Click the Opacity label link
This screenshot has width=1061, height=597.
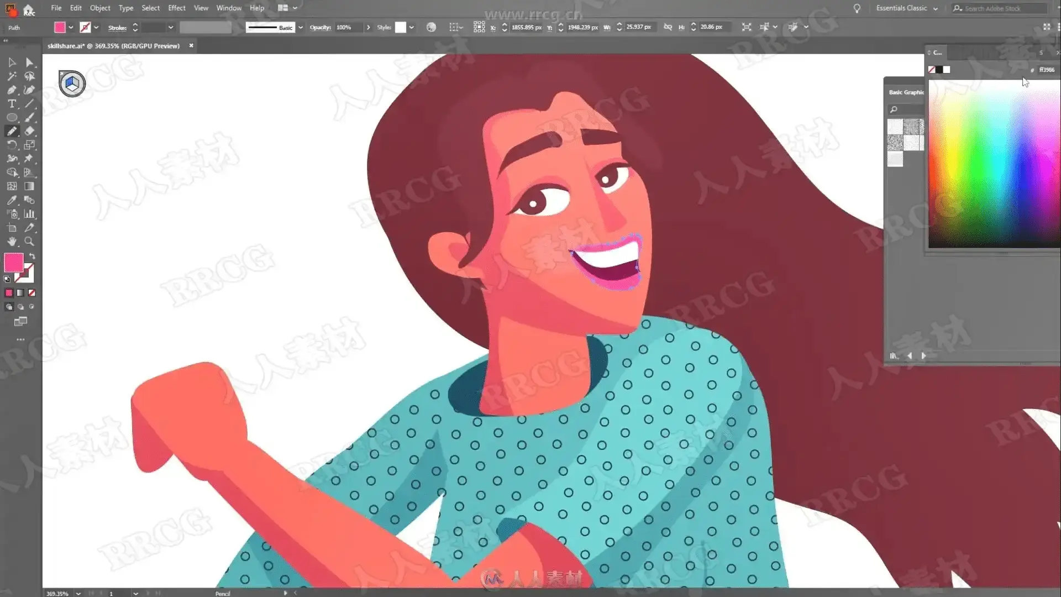tap(320, 27)
